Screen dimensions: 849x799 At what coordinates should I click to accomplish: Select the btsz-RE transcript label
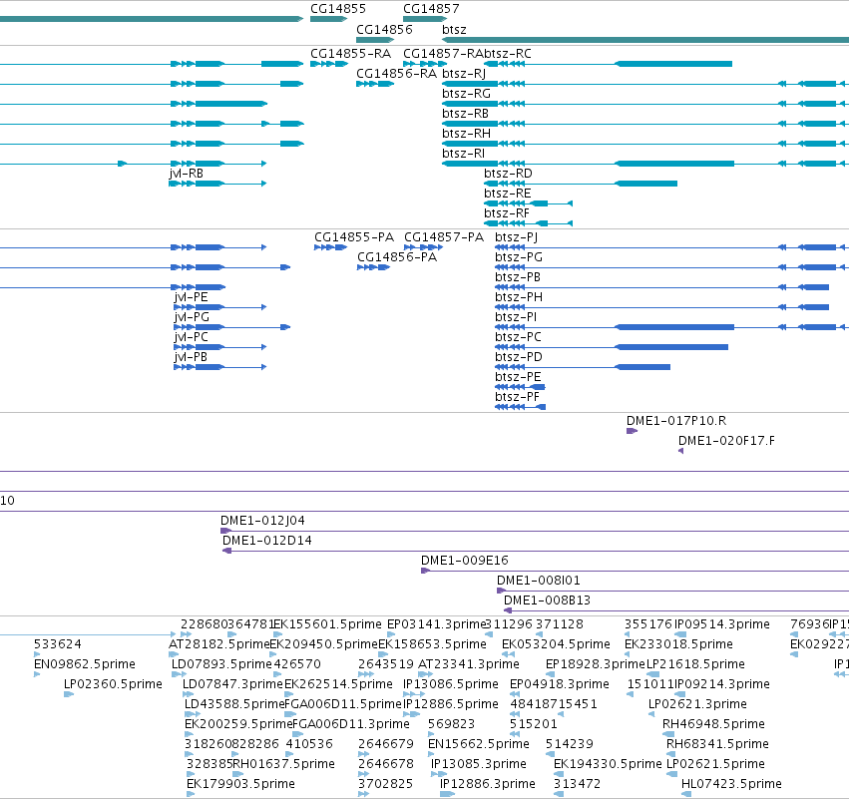(508, 194)
